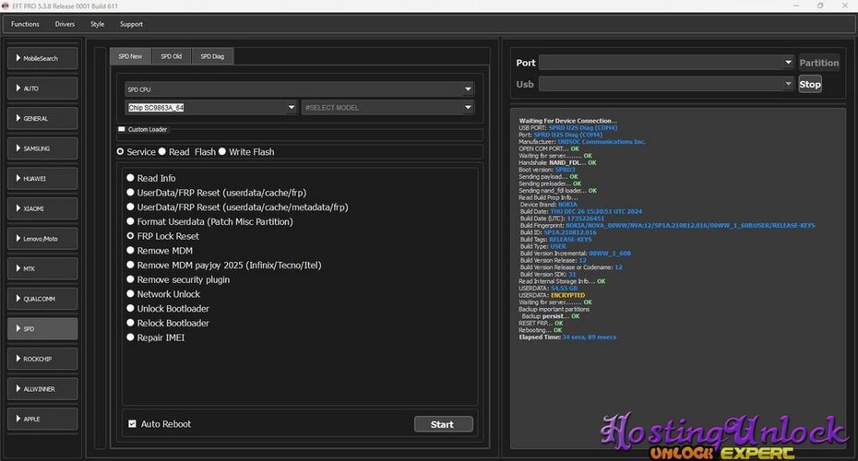Open the #SELECT MODEL dropdown

point(388,108)
